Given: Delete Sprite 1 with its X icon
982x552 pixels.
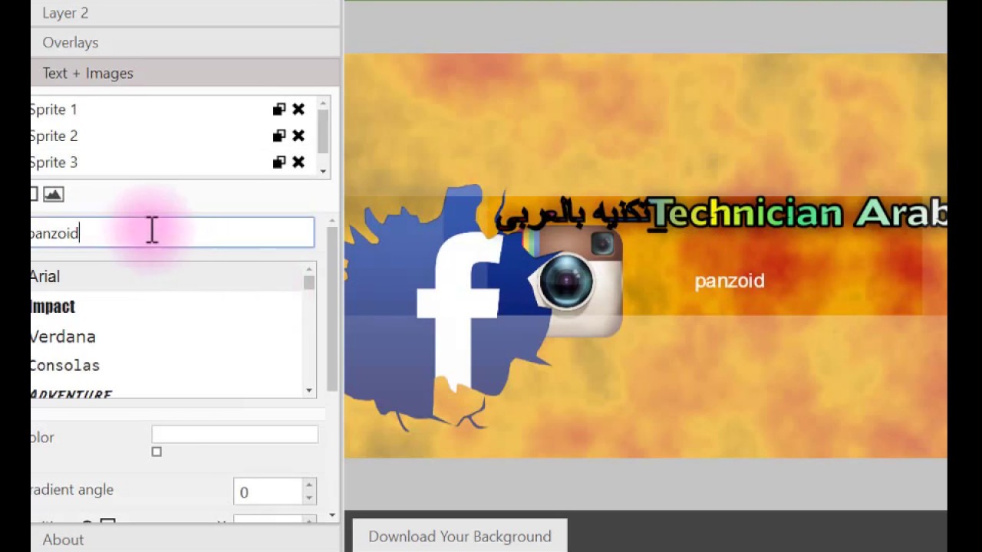Looking at the screenshot, I should pos(298,110).
